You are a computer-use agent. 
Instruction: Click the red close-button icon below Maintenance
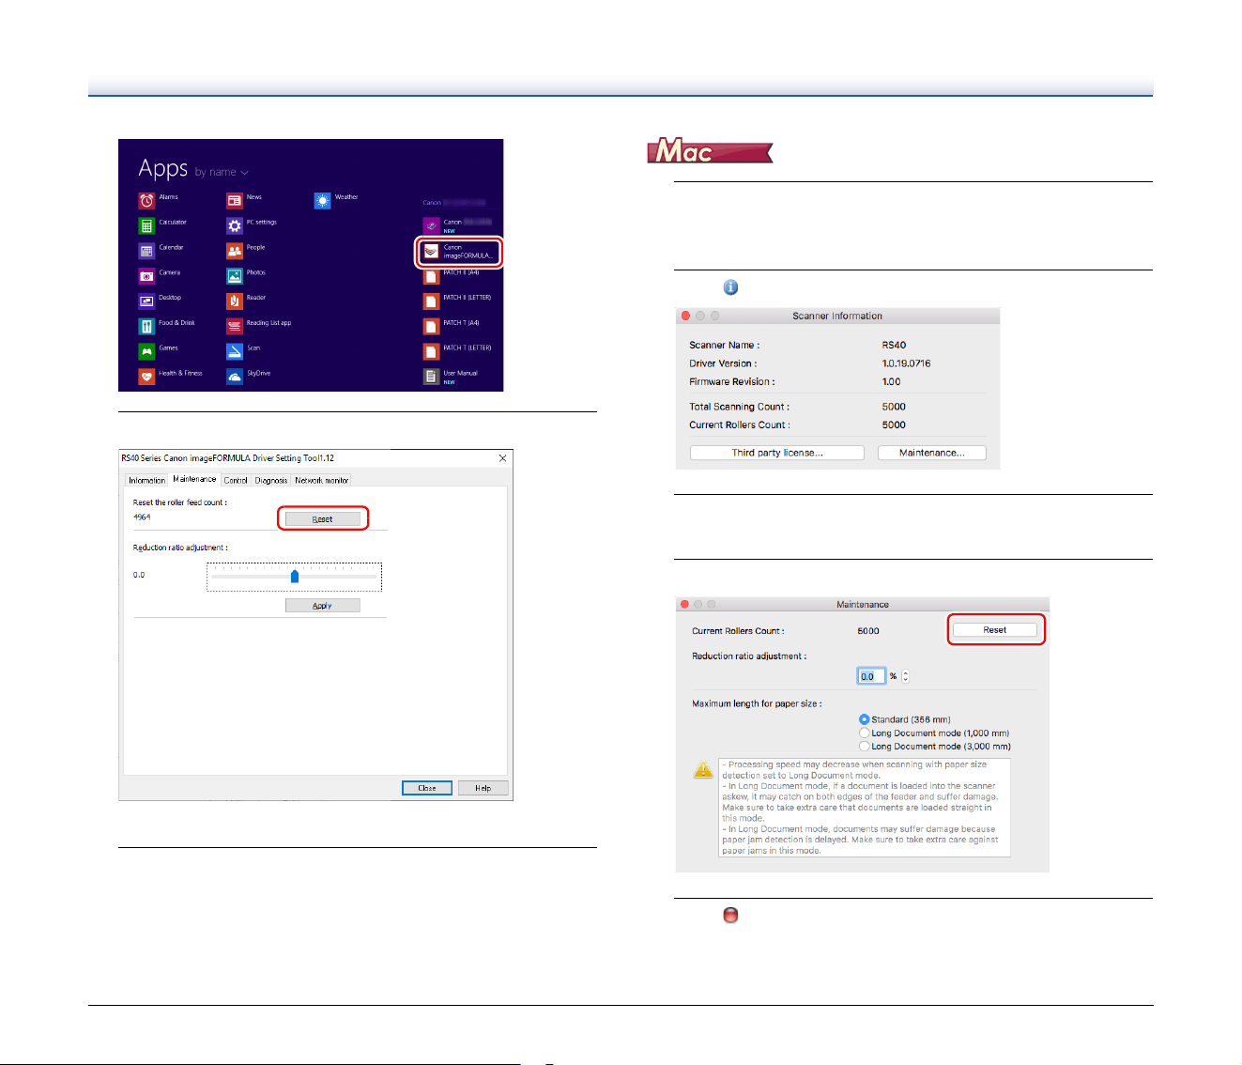[730, 915]
